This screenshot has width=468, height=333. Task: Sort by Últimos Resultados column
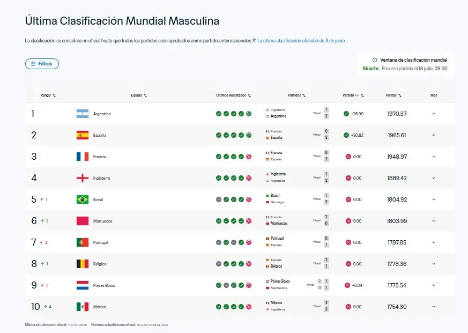[233, 95]
